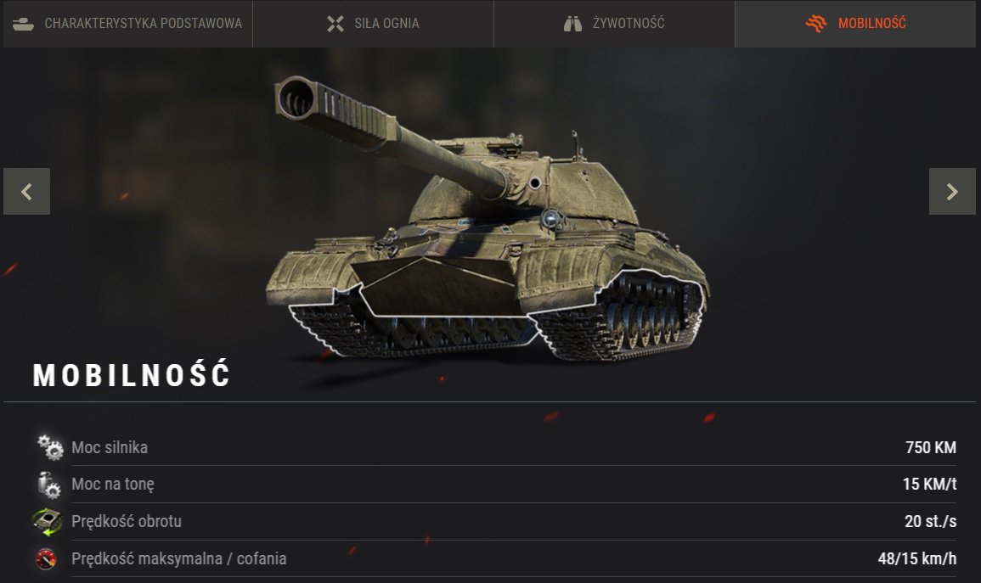Click the gears icon beside Moc silnika
Screen dimensions: 981x583
[x=49, y=447]
